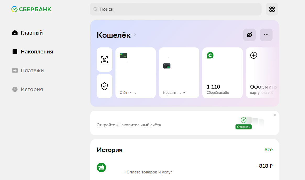Toggle hide balances eye icon
The width and height of the screenshot is (305, 180).
249,35
